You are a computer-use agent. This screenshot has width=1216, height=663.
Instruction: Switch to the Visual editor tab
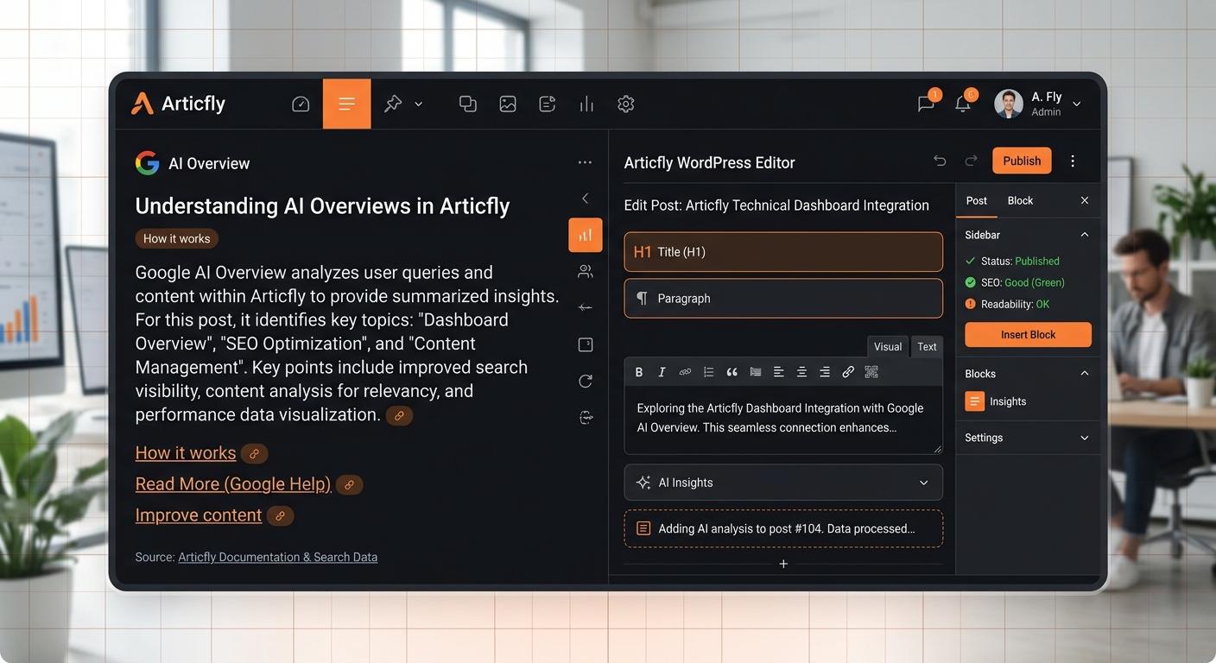[888, 346]
